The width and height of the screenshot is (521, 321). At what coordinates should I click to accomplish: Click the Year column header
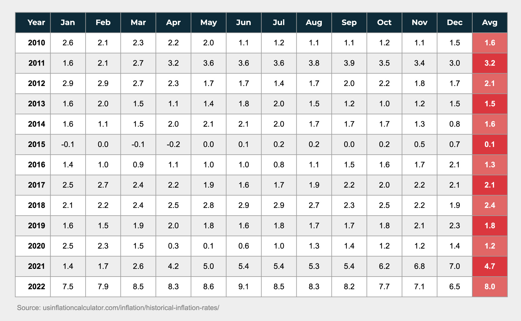click(36, 22)
